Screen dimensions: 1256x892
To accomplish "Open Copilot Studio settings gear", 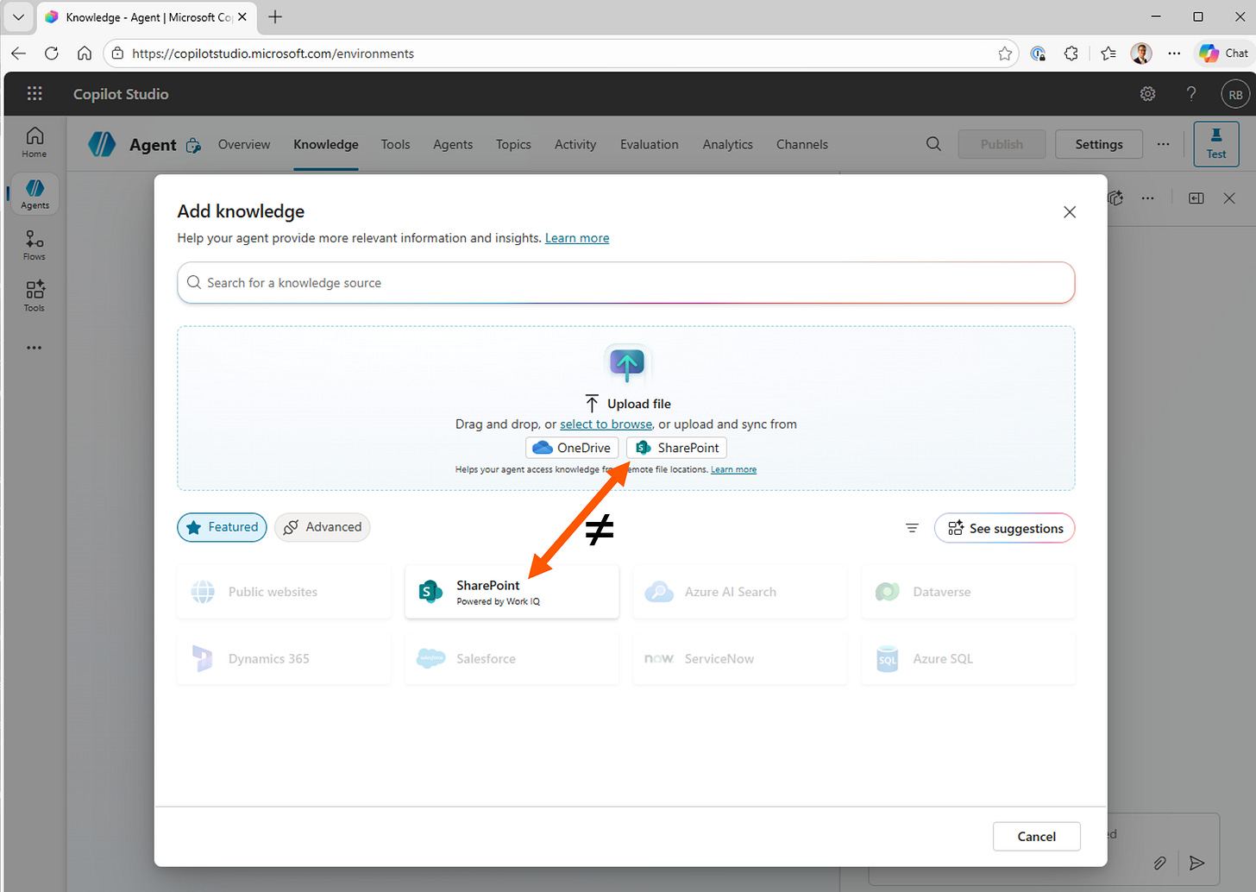I will tap(1147, 94).
